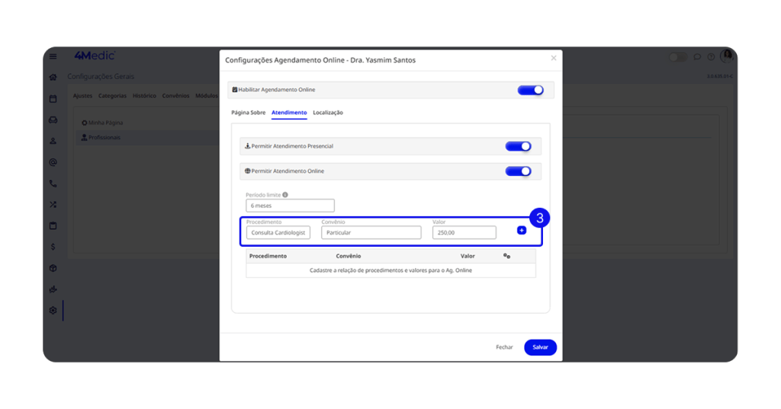This screenshot has width=781, height=409.
Task: Open the calendar icon in left sidebar
Action: (53, 99)
